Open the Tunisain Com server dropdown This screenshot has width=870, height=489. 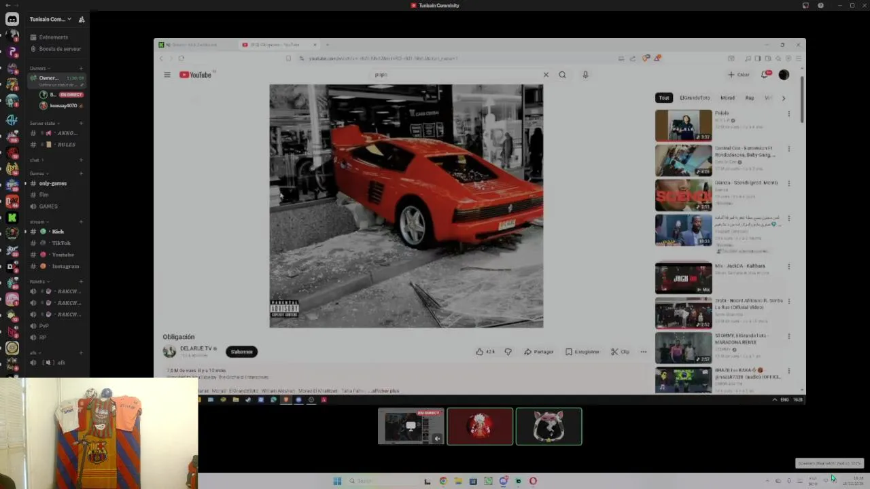(x=50, y=19)
